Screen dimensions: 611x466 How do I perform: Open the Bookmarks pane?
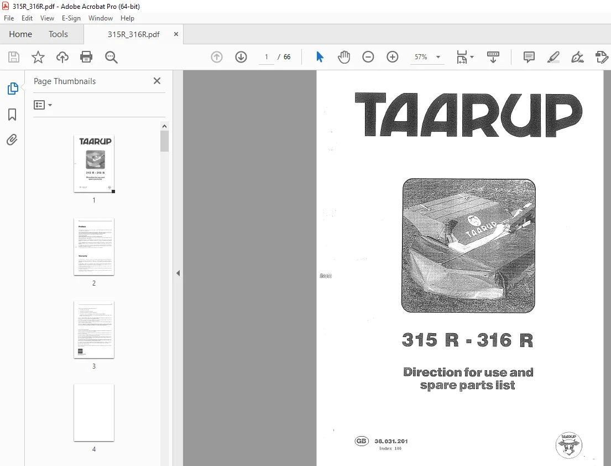[12, 115]
